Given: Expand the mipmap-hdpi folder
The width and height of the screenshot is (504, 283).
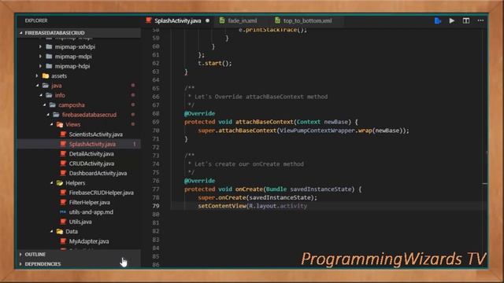Looking at the screenshot, I should (40, 66).
